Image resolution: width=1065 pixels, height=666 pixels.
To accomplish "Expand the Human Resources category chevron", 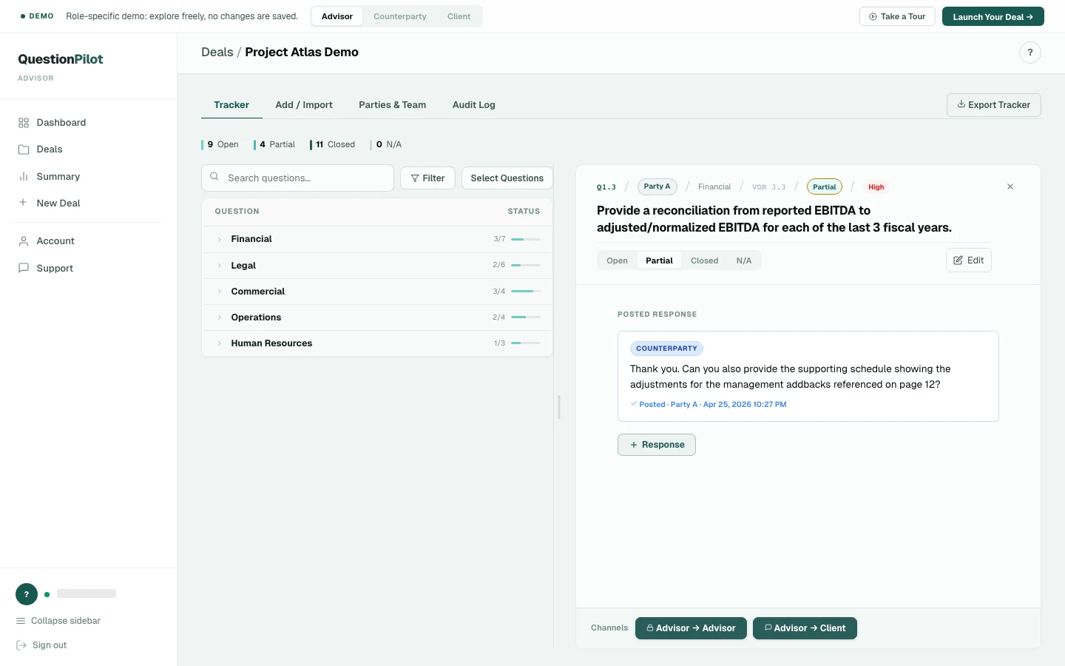I will pos(220,343).
